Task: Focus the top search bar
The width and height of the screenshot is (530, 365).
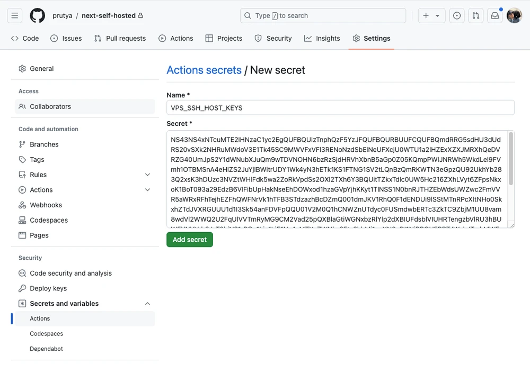Action: point(323,16)
